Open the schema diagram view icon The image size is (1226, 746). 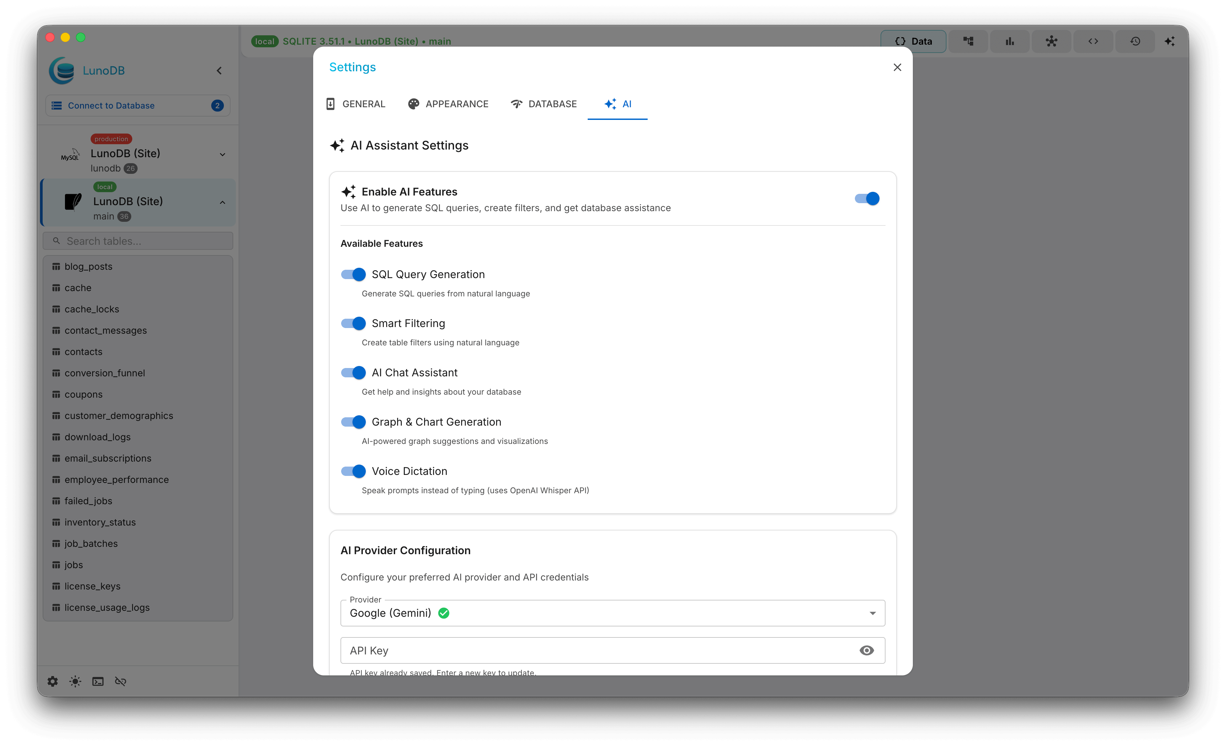pos(968,41)
